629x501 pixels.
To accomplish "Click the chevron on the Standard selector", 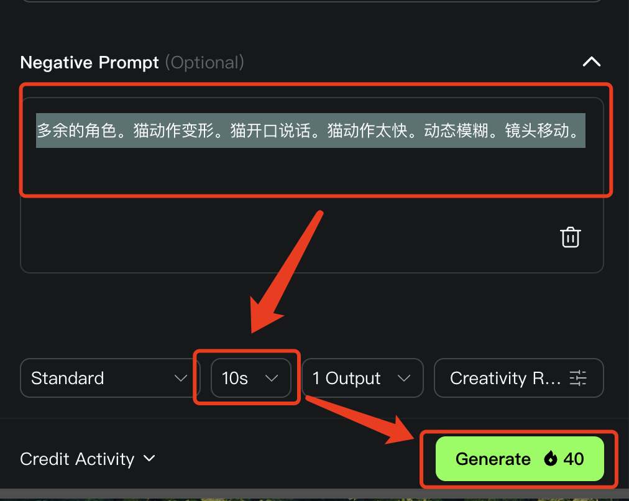I will (x=181, y=378).
